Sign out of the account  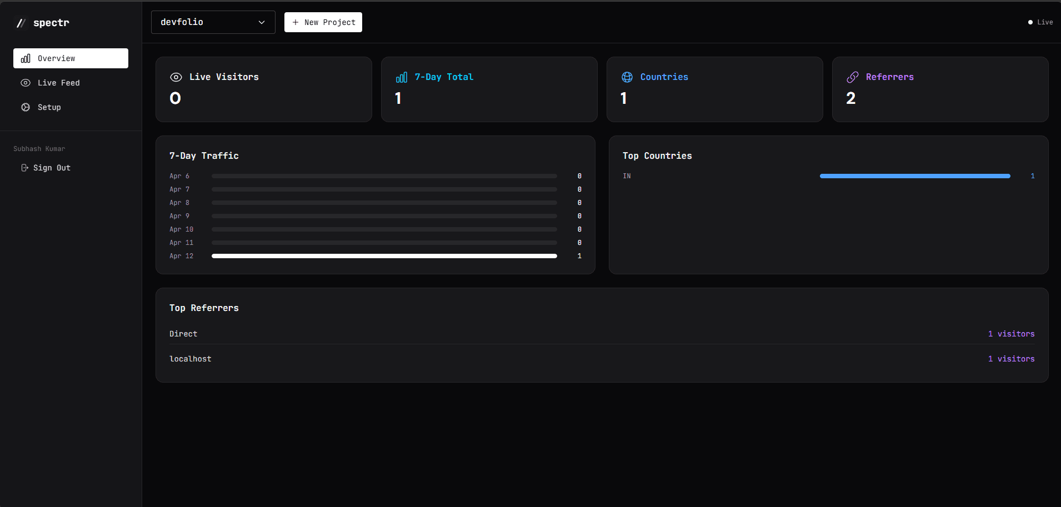pyautogui.click(x=46, y=168)
